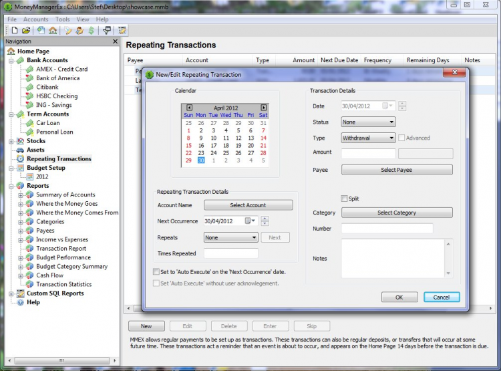Screen dimensions: 501x371
Task: Click the Select Payee button
Action: pos(397,170)
